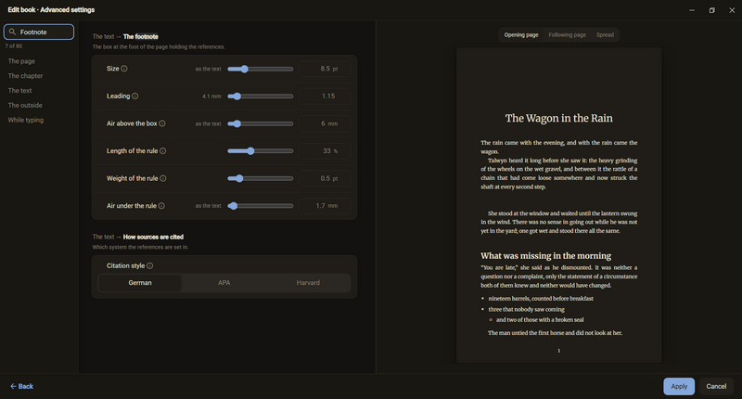
Task: Adjust the Weight of the rule slider
Action: tap(261, 179)
